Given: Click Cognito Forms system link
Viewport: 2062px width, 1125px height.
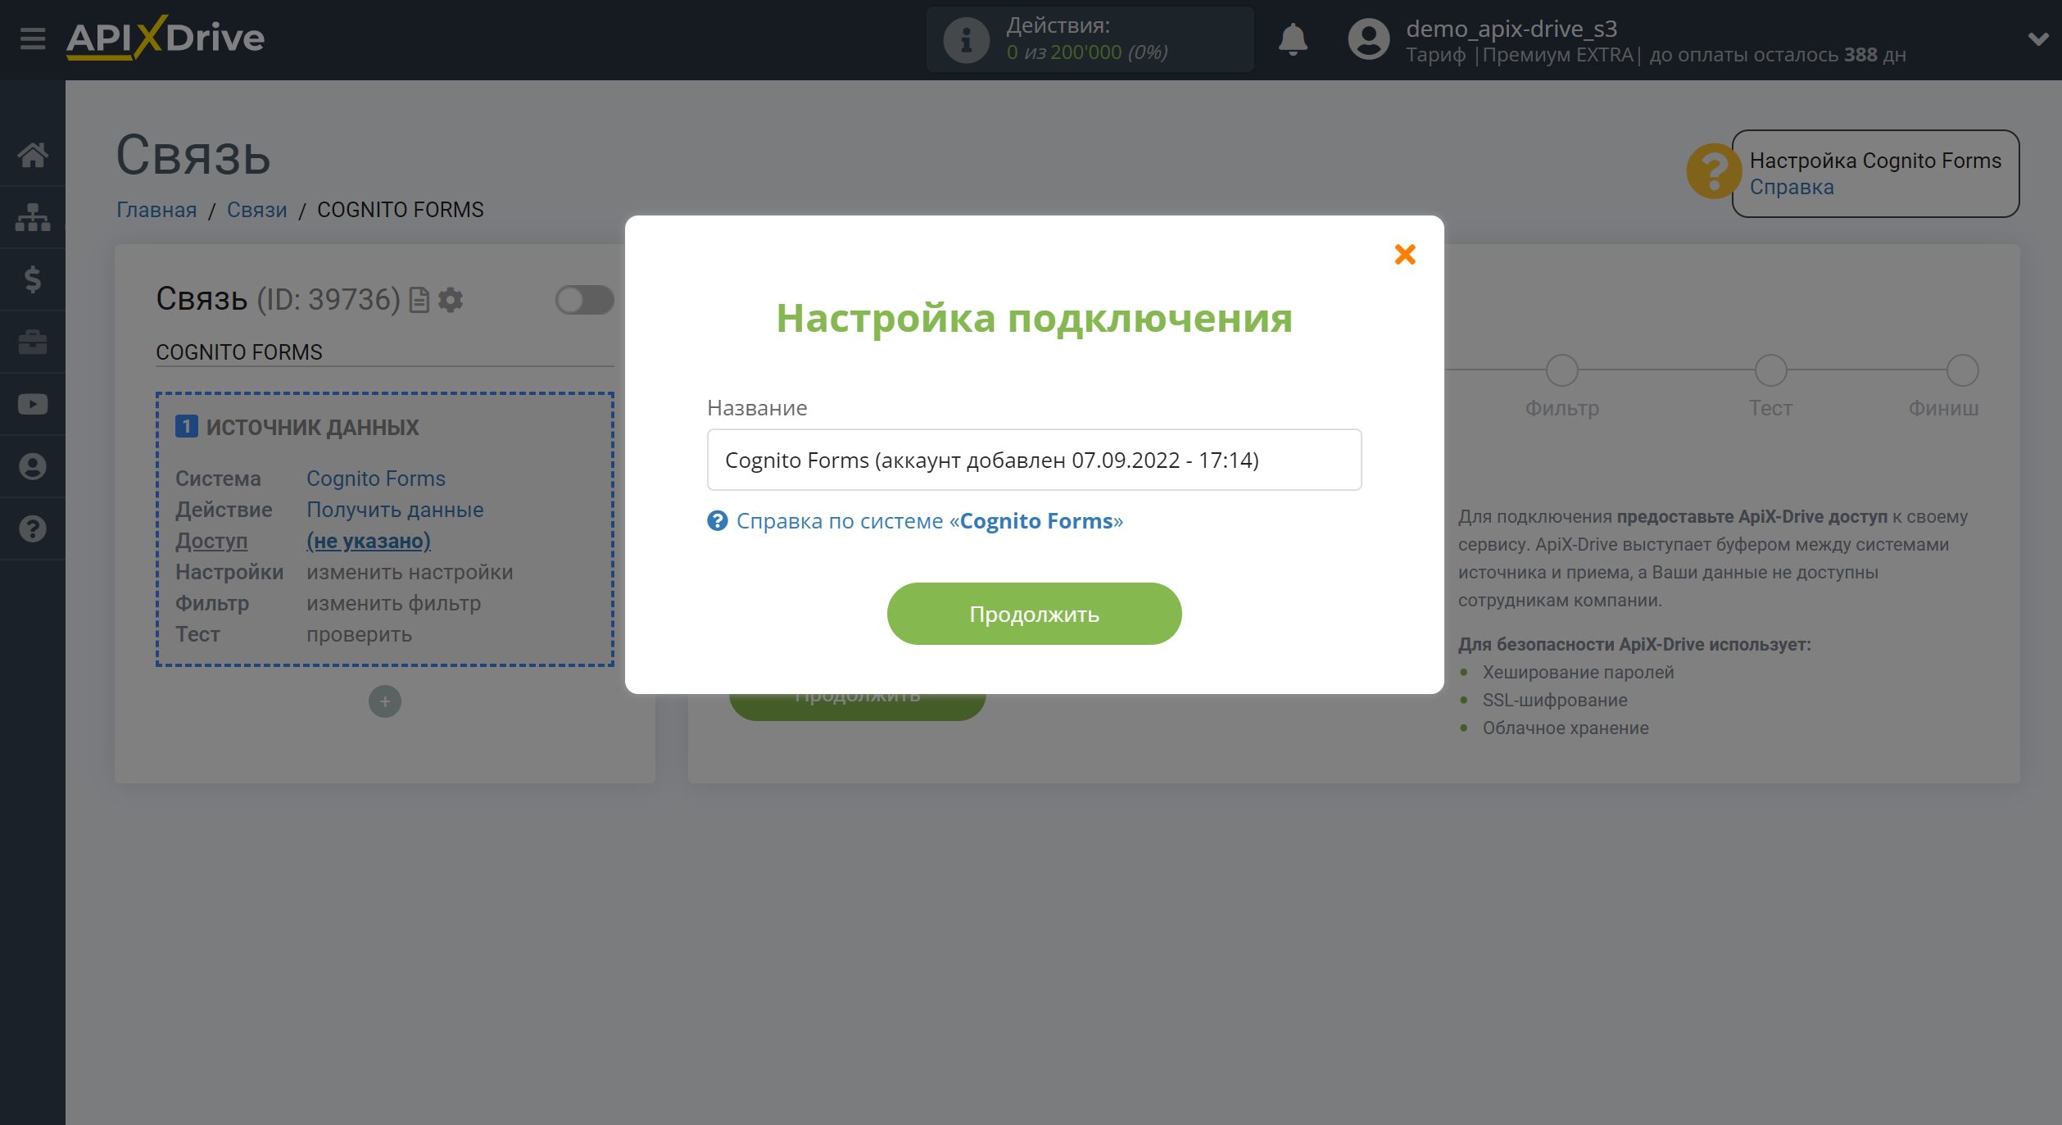Looking at the screenshot, I should 376,479.
